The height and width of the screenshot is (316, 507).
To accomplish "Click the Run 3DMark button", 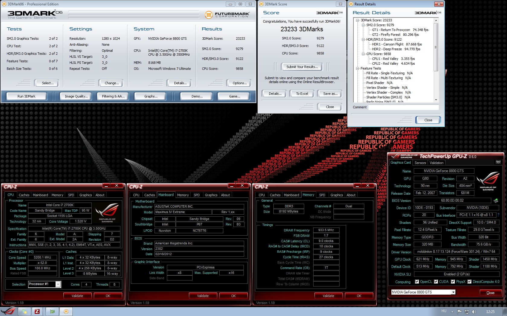I will [26, 96].
